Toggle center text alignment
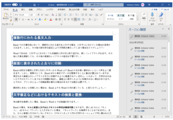This screenshot has height=120, width=173. click(x=68, y=20)
